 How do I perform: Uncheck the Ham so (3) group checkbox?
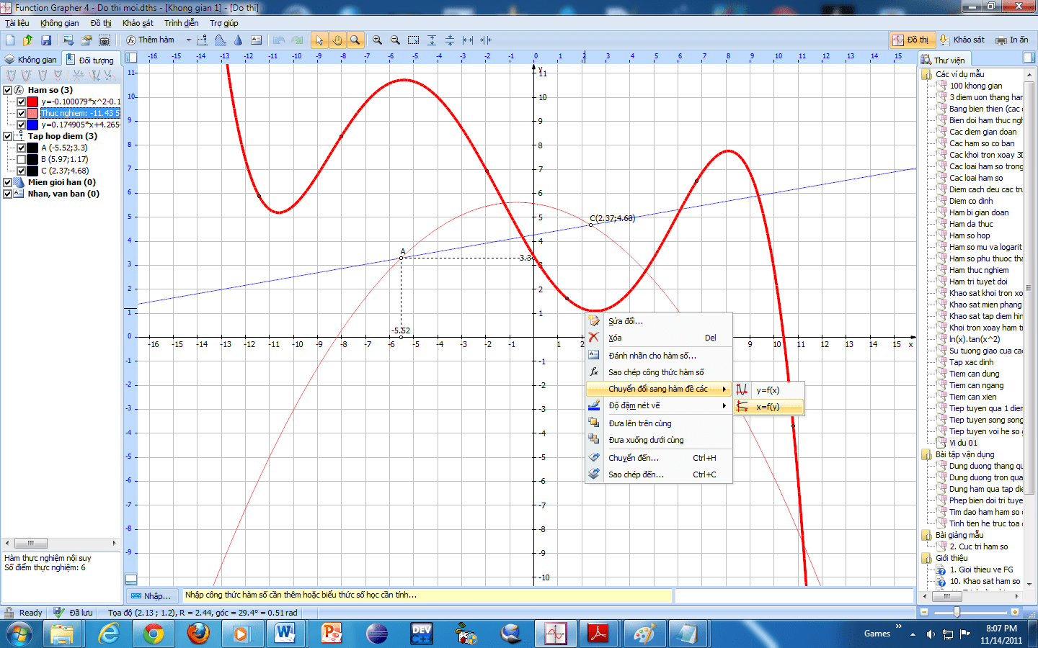click(x=8, y=90)
